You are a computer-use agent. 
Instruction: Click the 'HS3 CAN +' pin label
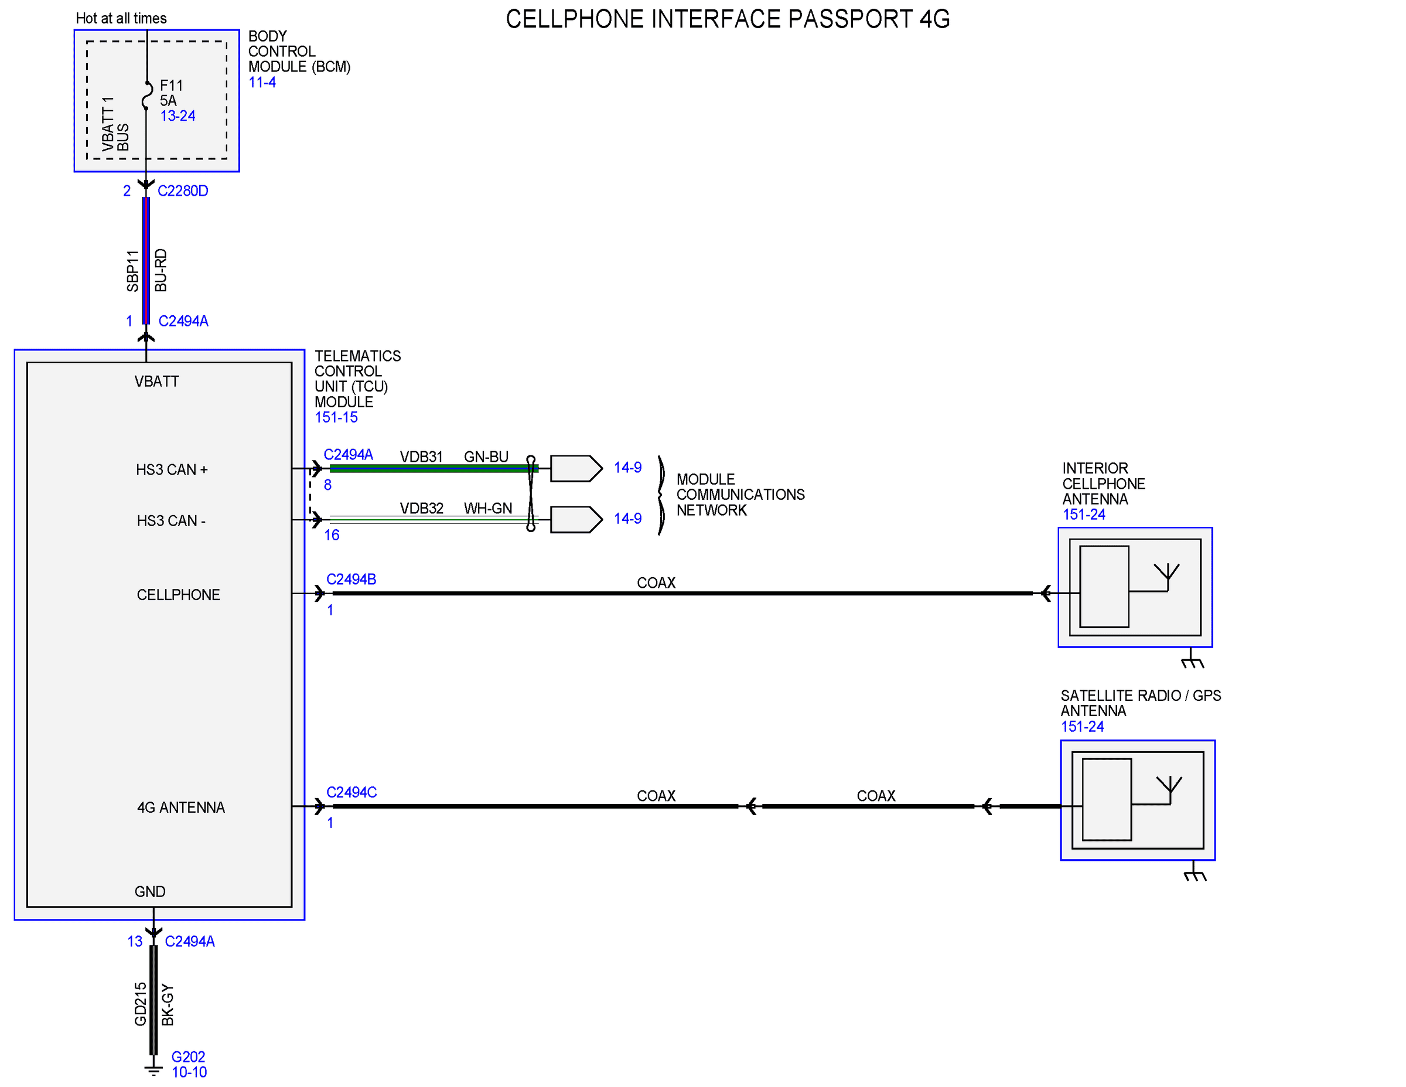[172, 470]
